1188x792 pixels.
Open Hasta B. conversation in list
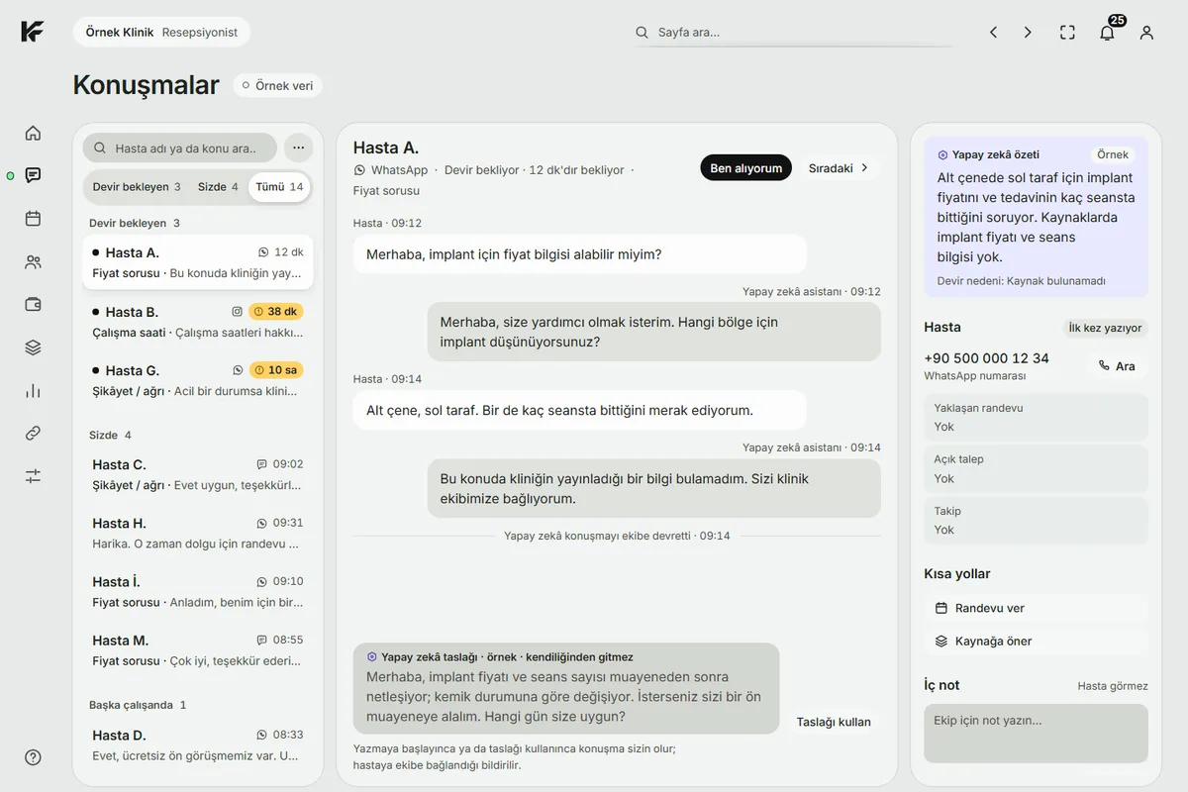coord(198,322)
